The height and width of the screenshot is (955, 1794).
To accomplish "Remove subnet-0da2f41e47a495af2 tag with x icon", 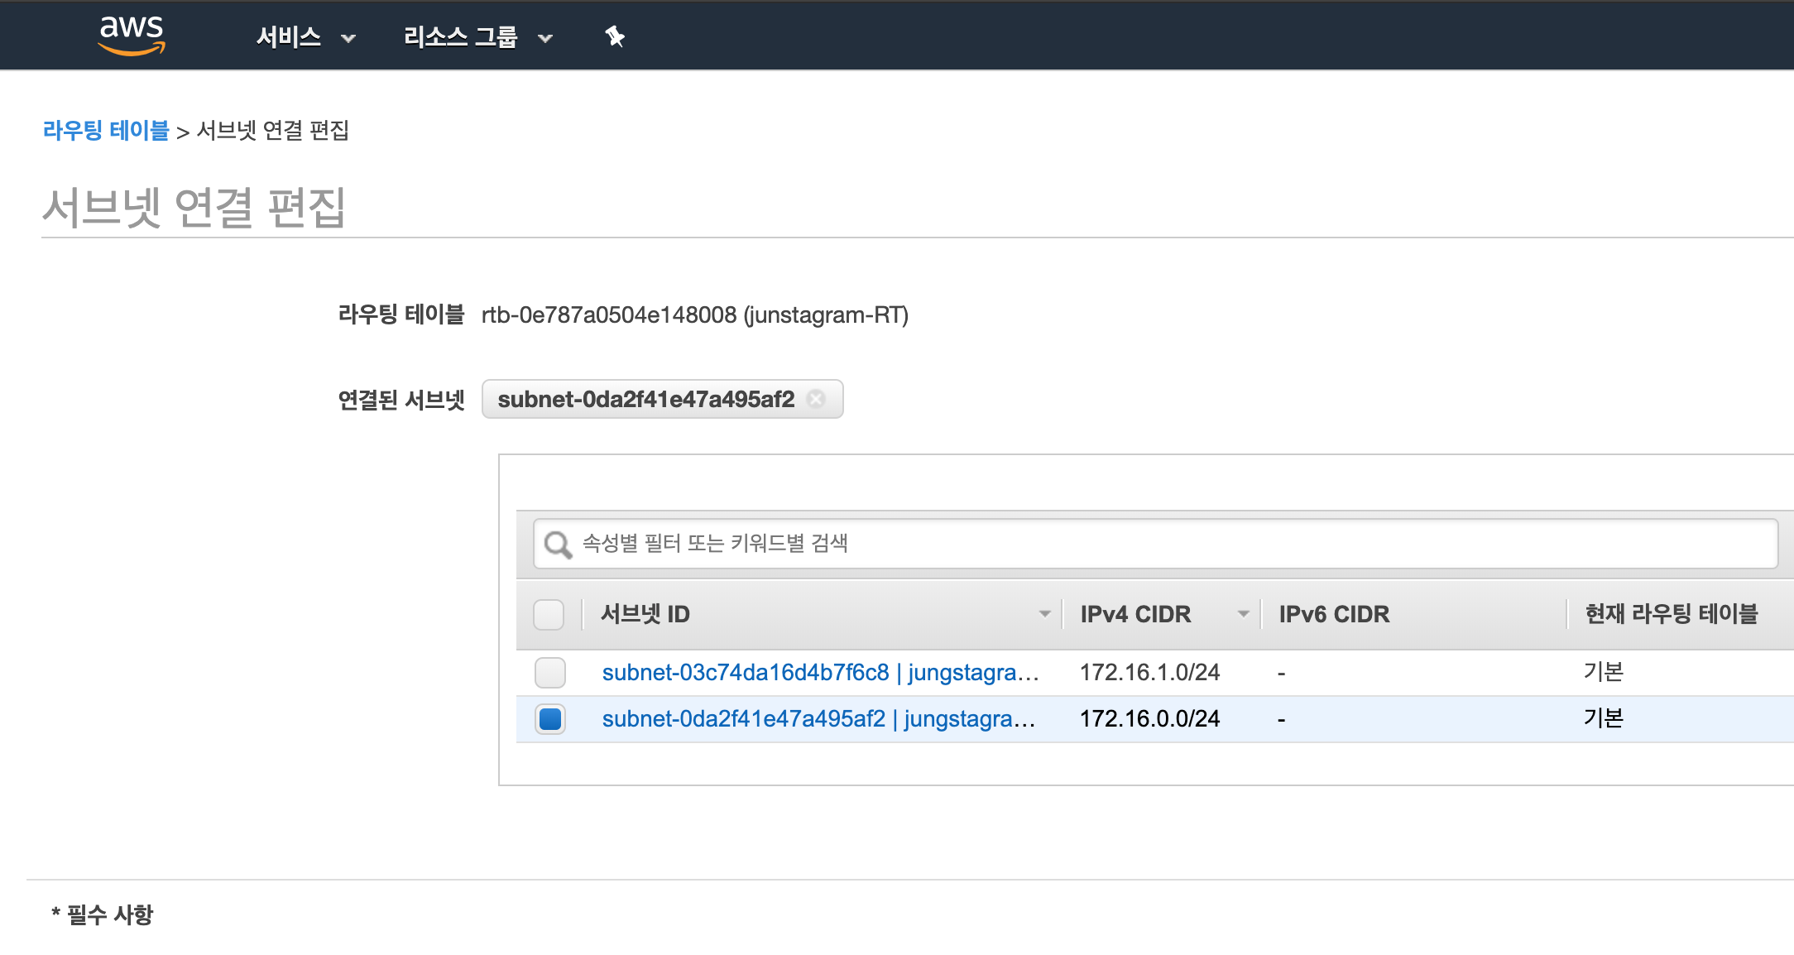I will 816,399.
